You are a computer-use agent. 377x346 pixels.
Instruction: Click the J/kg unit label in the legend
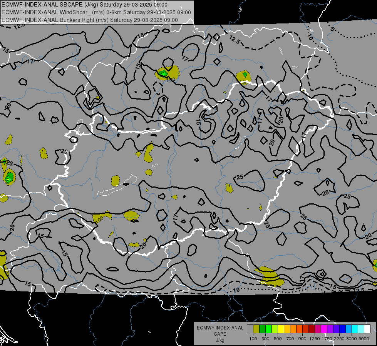(x=220, y=340)
